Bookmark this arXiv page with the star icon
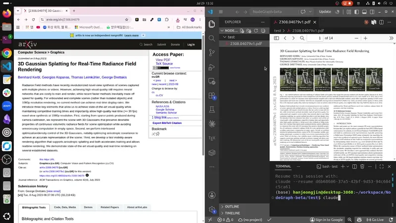This screenshot has width=396, height=223. coord(127,19)
